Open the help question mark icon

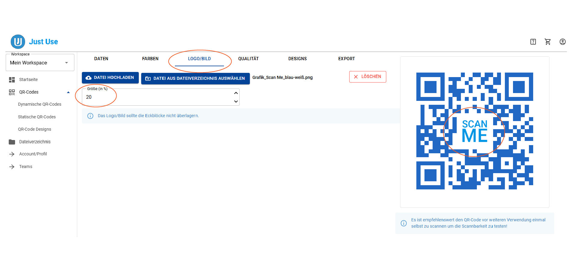(533, 42)
